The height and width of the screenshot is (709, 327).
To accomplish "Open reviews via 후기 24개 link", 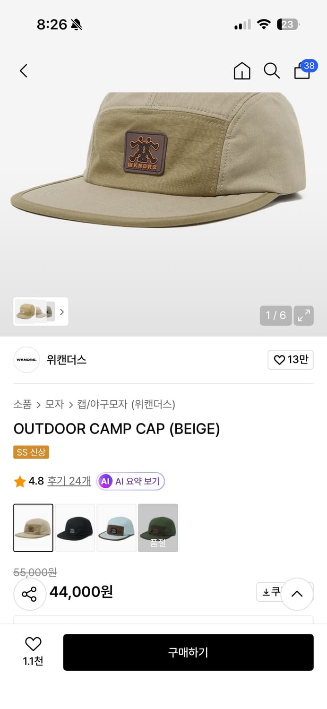I will [x=69, y=480].
